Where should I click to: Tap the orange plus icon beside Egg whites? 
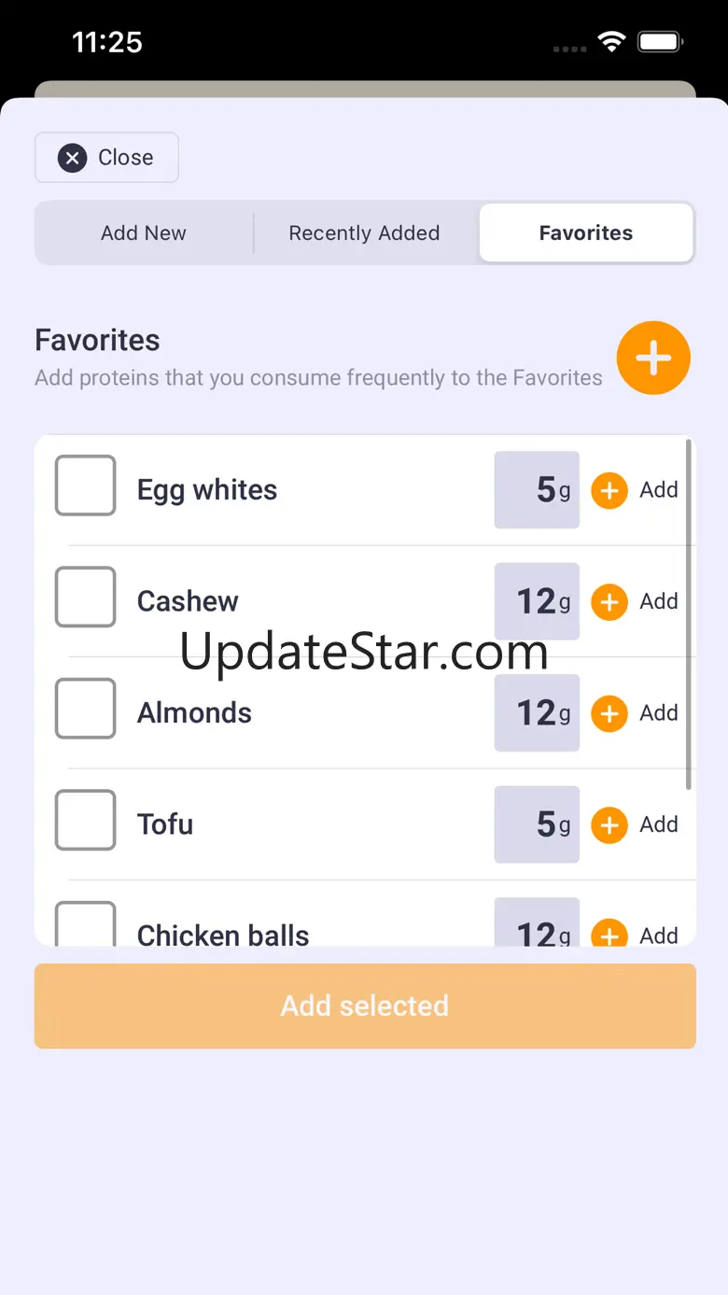tap(609, 490)
